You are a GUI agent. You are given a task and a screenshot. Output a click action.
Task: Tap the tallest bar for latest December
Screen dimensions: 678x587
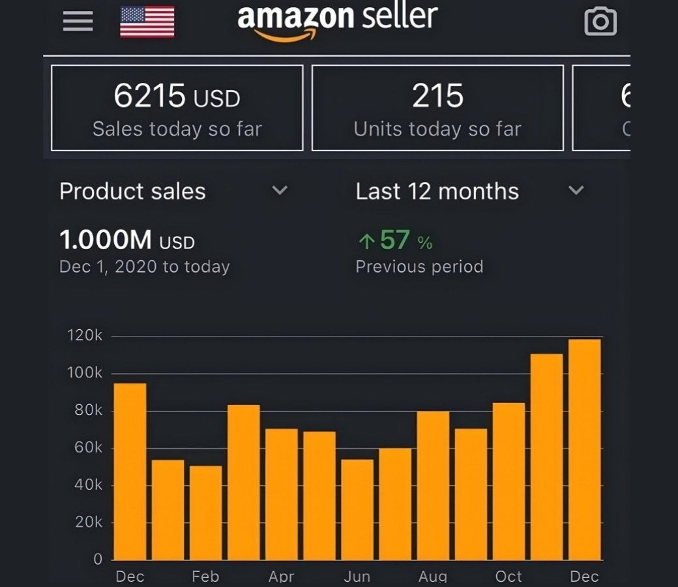585,450
